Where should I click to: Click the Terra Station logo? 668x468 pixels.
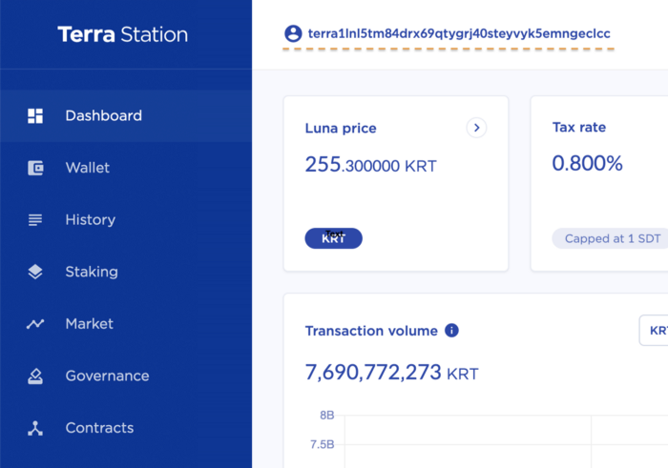pyautogui.click(x=123, y=34)
